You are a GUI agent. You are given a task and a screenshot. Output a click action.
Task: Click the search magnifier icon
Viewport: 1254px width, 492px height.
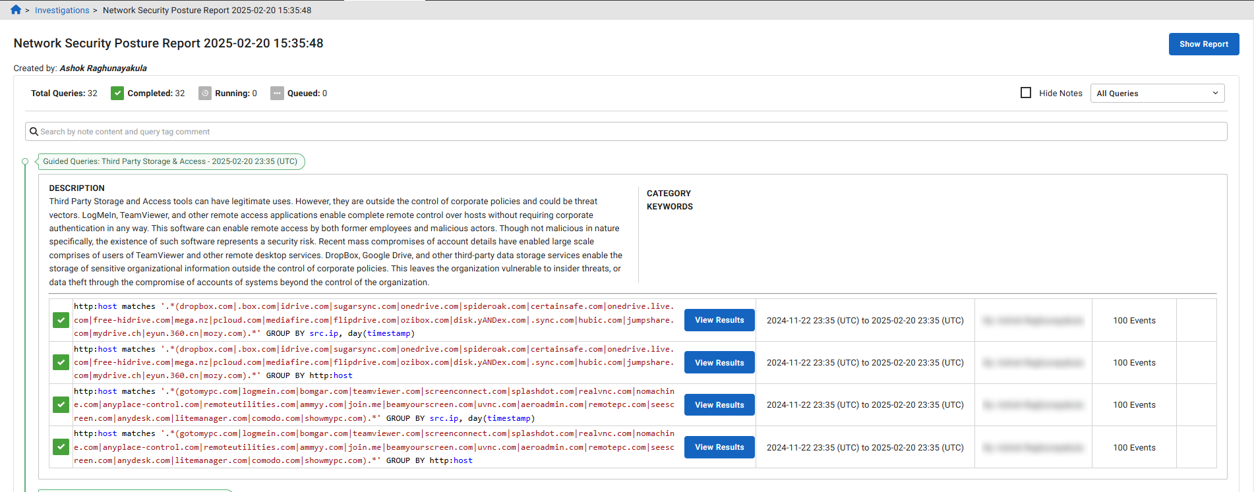34,132
